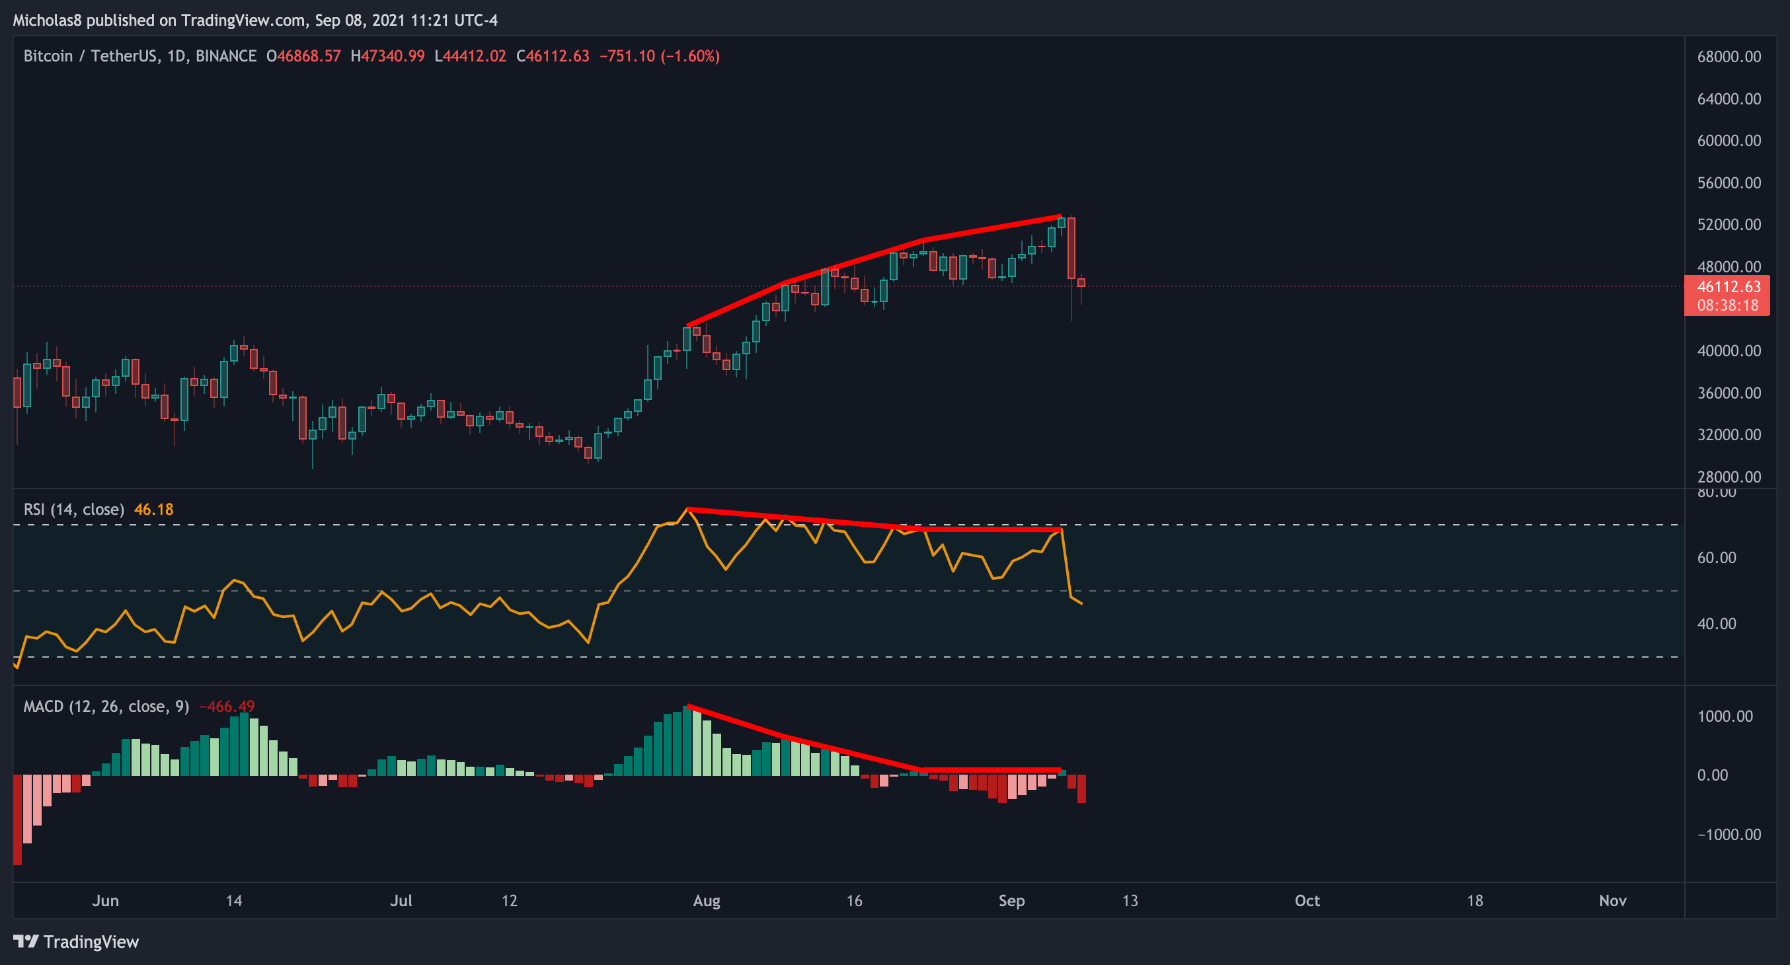
Task: Click the 52000.00 price axis label
Action: click(1729, 225)
